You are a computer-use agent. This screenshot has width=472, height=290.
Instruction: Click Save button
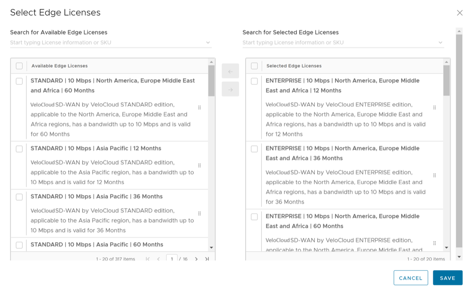coord(447,278)
